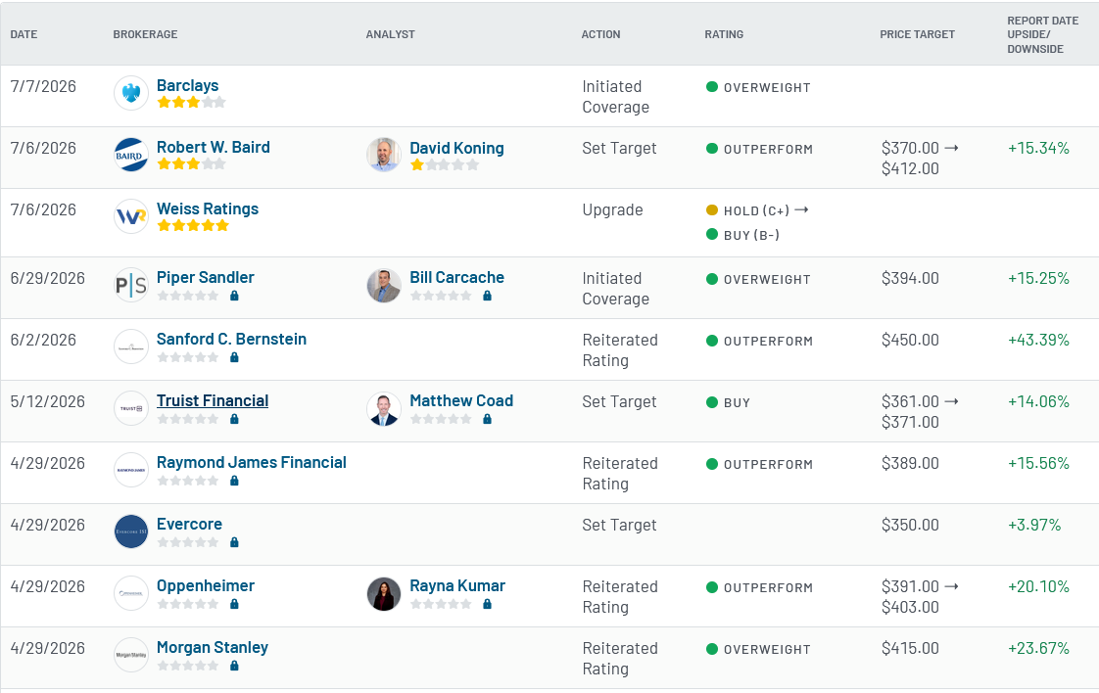Open analyst Matthew Coad's profile

click(x=461, y=400)
